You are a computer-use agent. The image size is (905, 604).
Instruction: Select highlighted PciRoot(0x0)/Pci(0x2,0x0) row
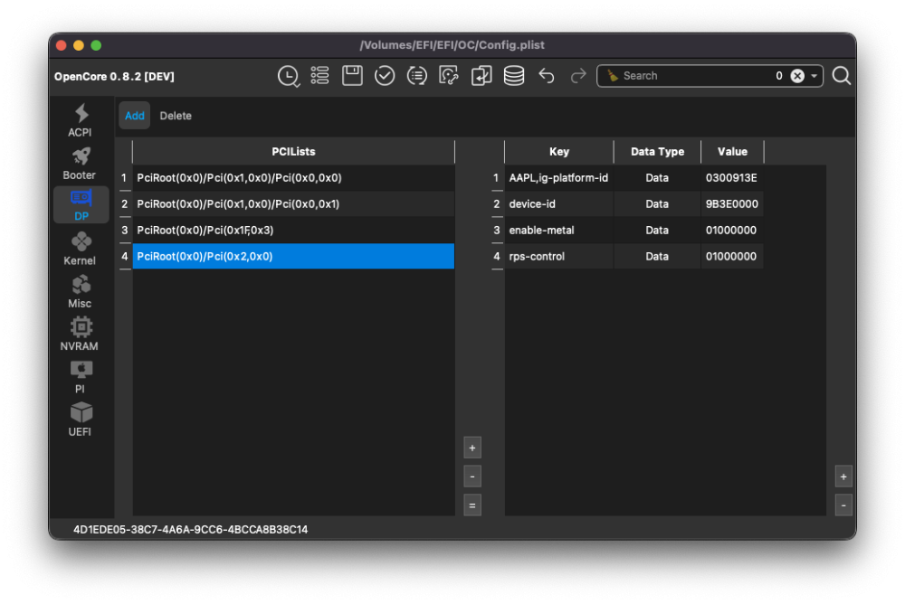pos(293,256)
